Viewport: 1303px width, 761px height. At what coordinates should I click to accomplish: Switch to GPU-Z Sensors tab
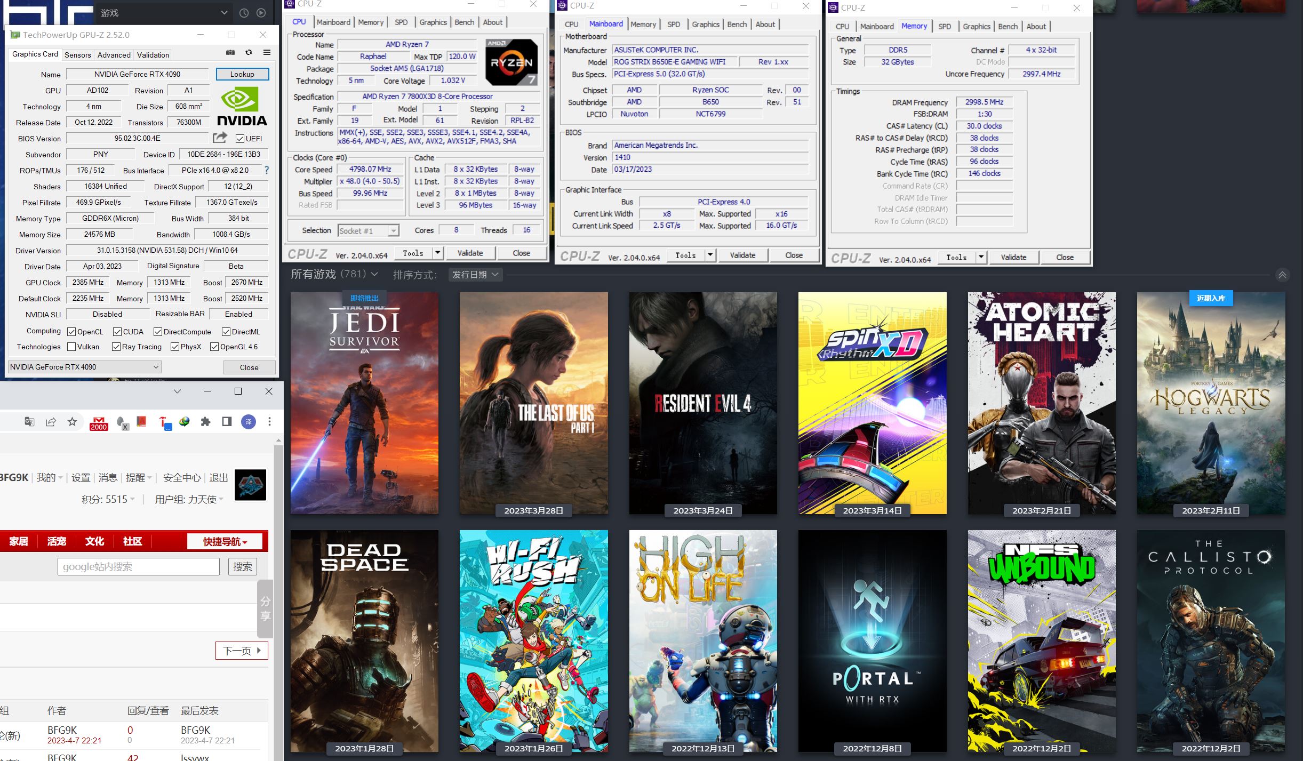pyautogui.click(x=78, y=55)
